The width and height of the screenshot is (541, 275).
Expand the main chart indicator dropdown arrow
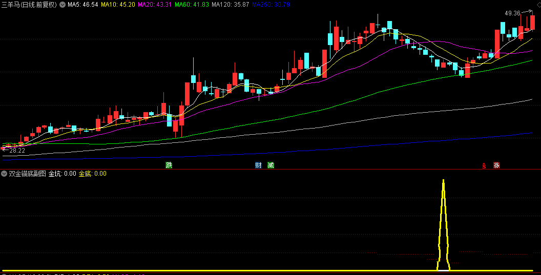click(x=63, y=5)
